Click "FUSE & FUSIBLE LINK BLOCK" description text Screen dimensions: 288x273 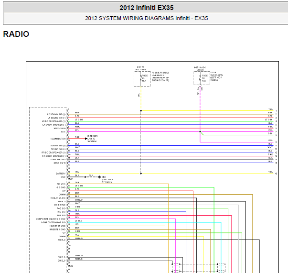click(160, 76)
